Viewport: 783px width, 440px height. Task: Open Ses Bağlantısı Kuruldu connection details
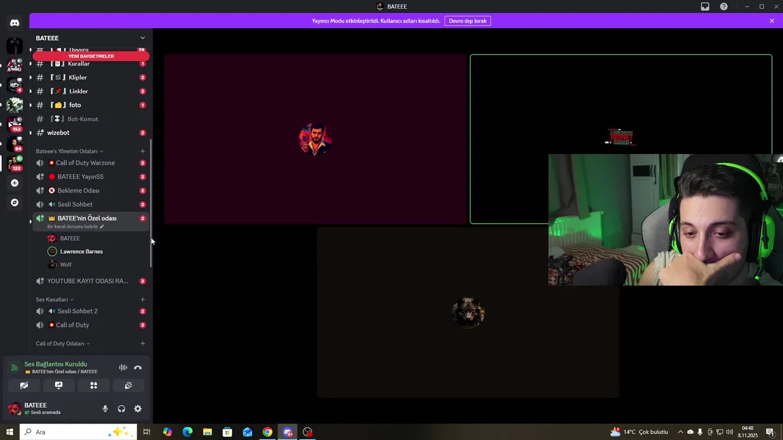tap(56, 364)
